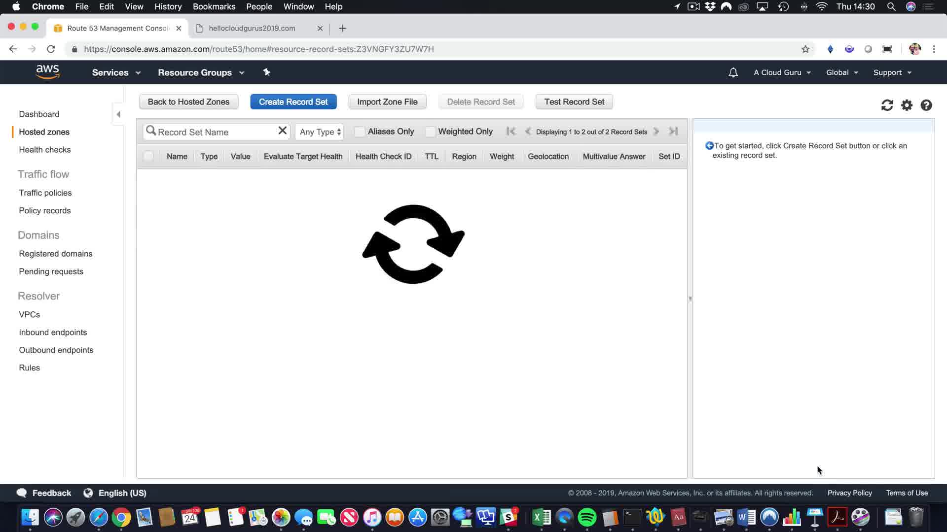
Task: Click the help question mark icon
Action: point(926,105)
